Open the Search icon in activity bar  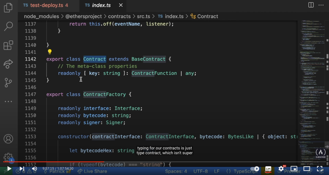click(8, 26)
